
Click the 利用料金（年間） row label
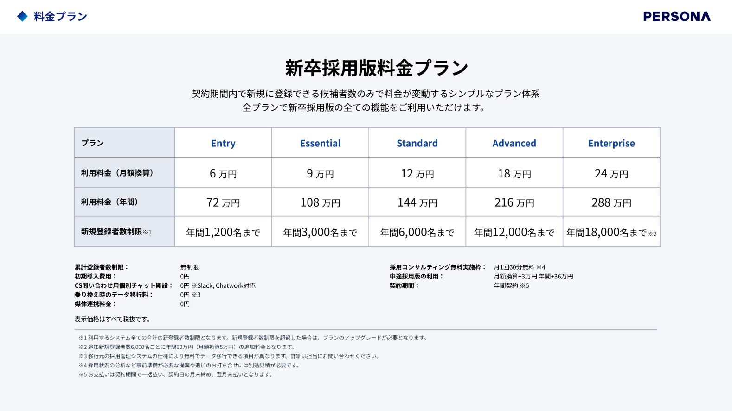(x=124, y=202)
